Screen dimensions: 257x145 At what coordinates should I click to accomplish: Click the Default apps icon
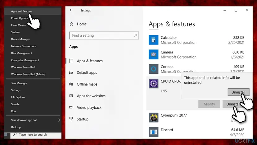tap(71, 72)
